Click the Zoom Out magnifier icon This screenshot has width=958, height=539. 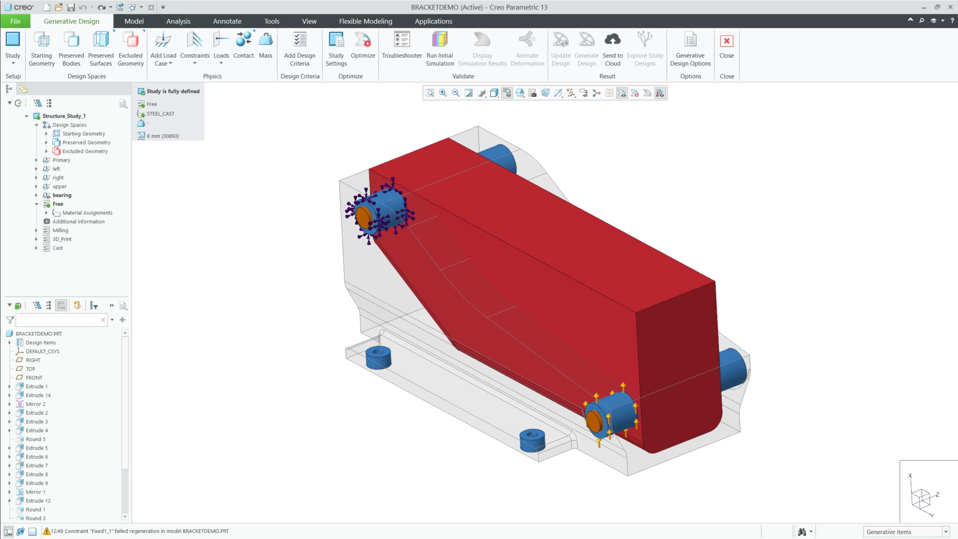[x=456, y=93]
